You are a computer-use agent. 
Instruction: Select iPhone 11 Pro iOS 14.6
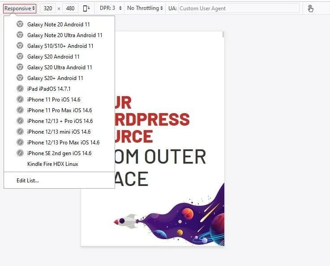click(x=60, y=99)
